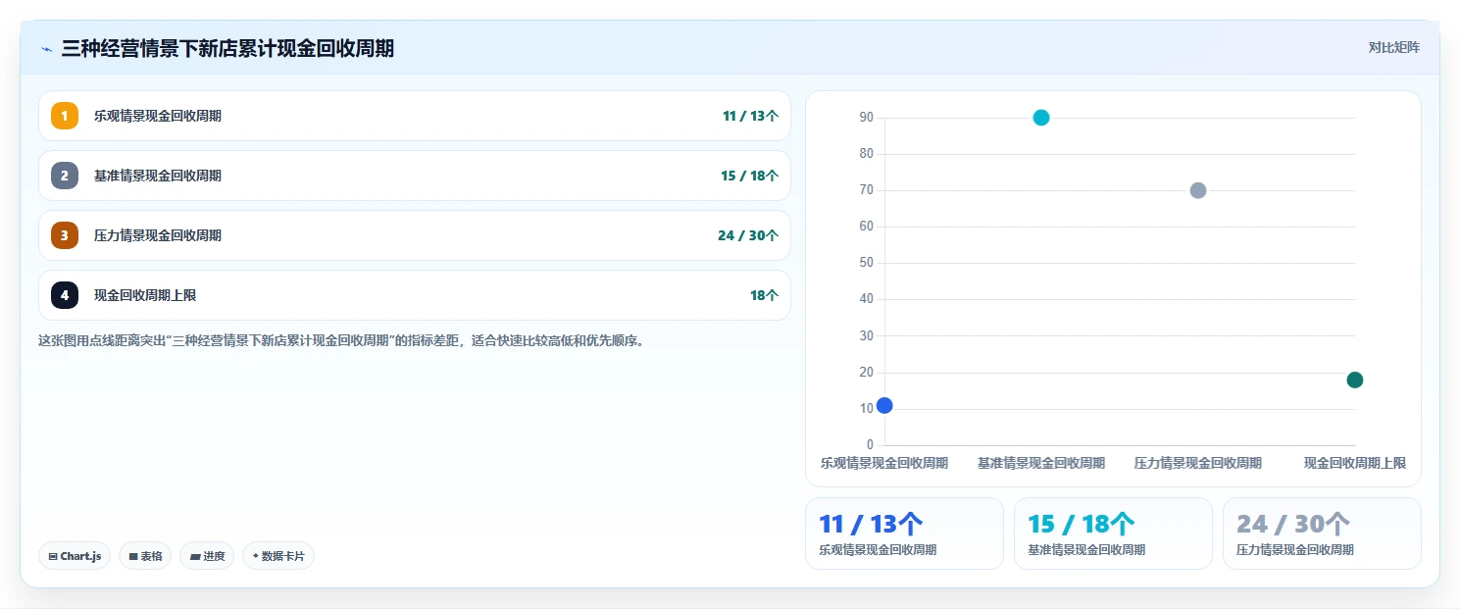Click the 数据卡片 tag

(x=278, y=556)
